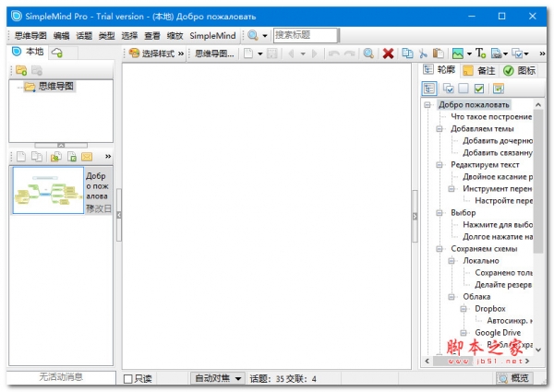Click the outline view icon in outline toolbar
This screenshot has width=554, height=392.
click(429, 89)
